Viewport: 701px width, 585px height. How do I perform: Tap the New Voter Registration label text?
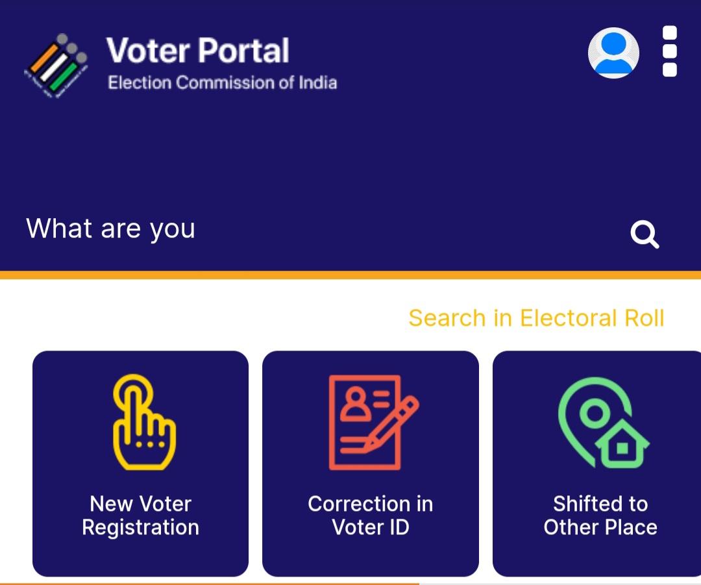click(140, 516)
